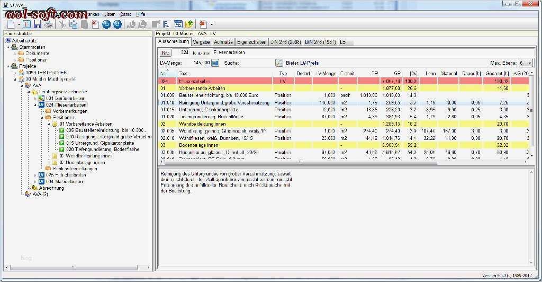Sort by the Gesamt [h] column header
The width and height of the screenshot is (542, 282).
coord(496,73)
